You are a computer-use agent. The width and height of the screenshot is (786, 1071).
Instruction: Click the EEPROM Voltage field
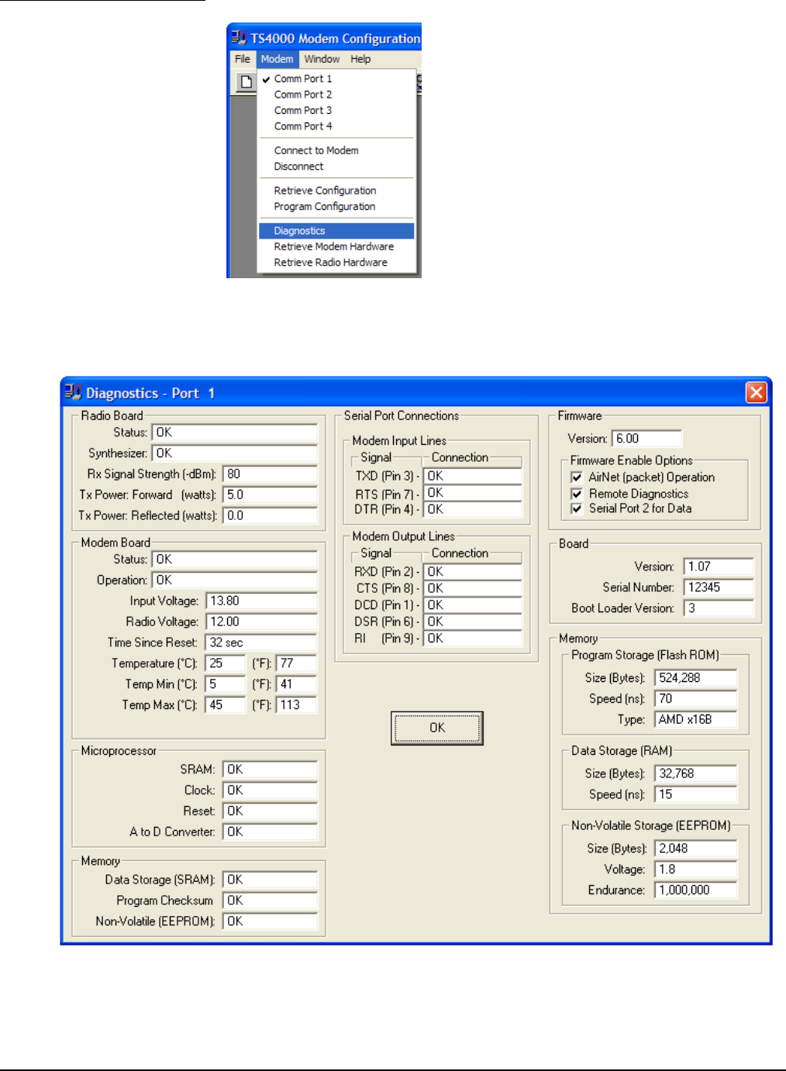click(x=696, y=870)
